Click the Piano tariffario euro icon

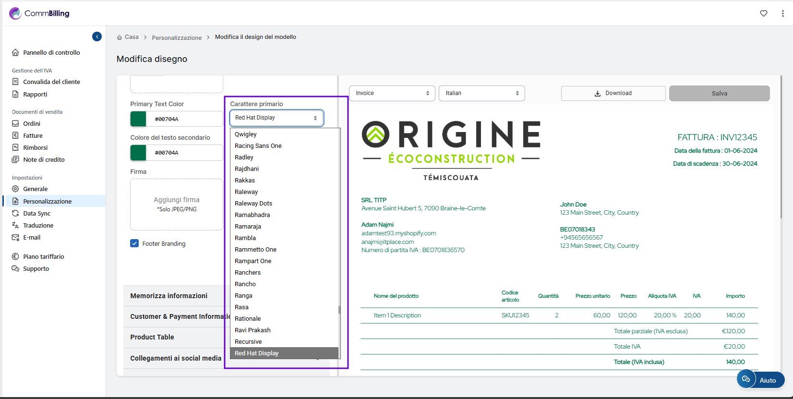click(15, 256)
